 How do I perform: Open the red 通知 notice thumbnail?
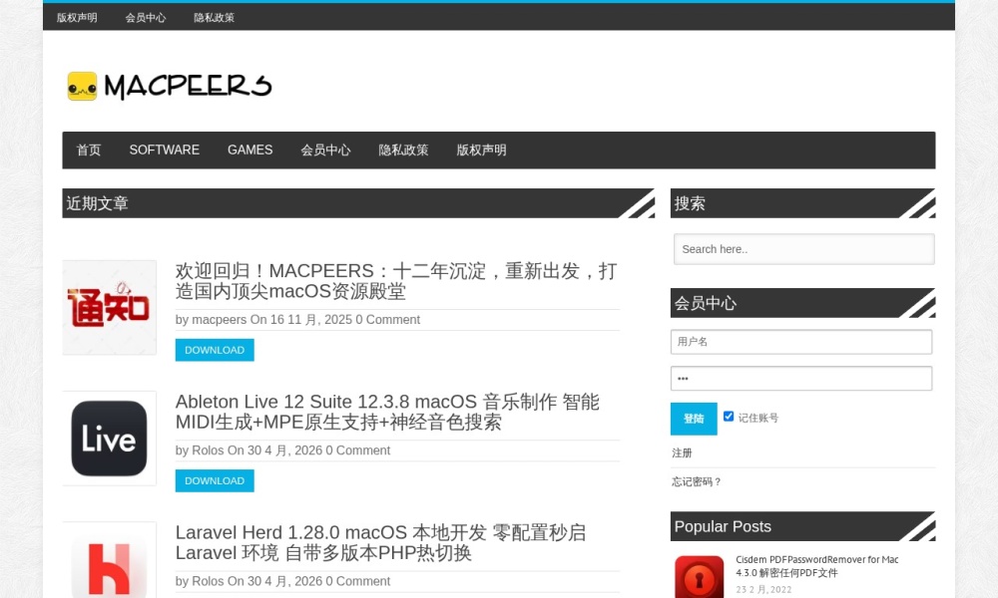pyautogui.click(x=110, y=308)
